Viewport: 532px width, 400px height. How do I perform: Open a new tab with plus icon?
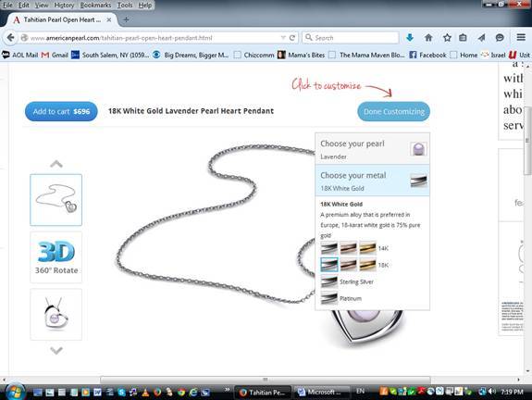[x=126, y=19]
